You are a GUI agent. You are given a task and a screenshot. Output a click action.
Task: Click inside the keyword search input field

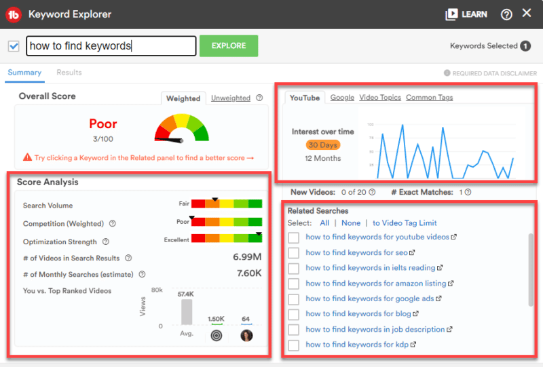(x=111, y=45)
